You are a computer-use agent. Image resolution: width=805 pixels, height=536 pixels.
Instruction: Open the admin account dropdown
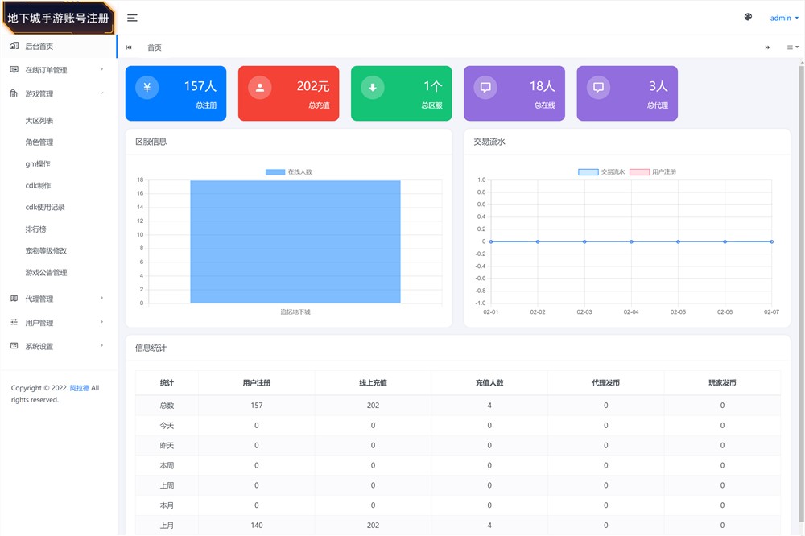[x=783, y=18]
